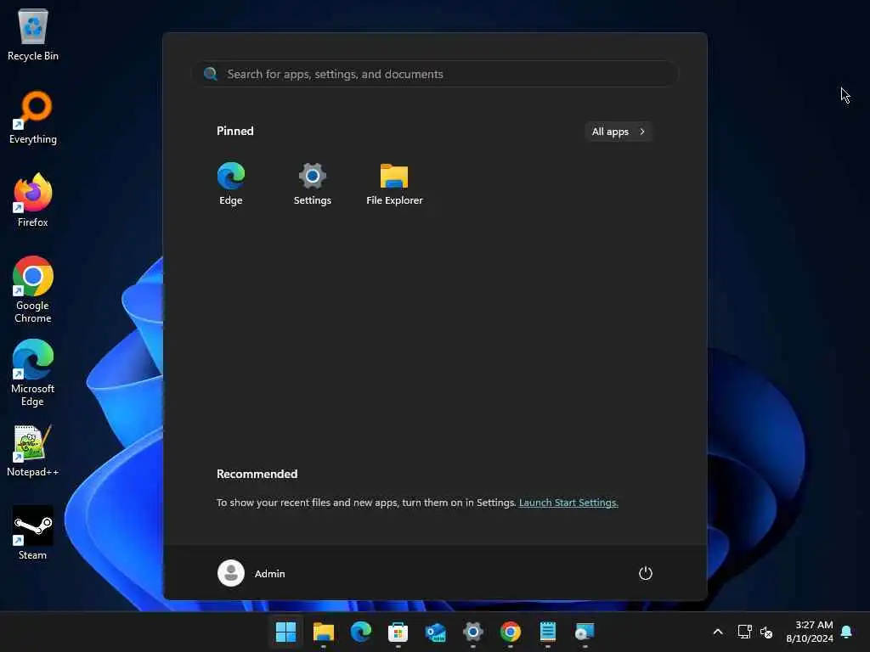Select the Everything desktop shortcut

tap(33, 117)
